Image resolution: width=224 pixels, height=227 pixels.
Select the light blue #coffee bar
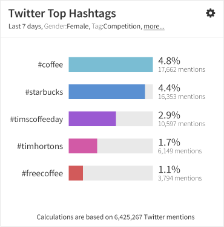[x=111, y=65]
